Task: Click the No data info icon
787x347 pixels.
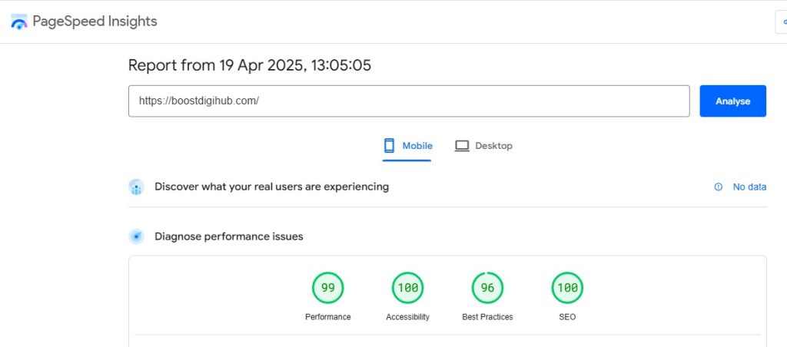Action: point(719,187)
